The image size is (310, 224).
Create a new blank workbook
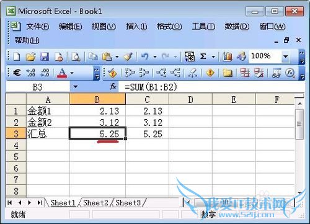(17, 56)
